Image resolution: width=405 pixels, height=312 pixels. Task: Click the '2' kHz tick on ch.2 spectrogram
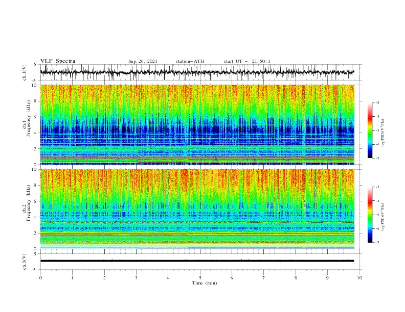(x=36, y=233)
